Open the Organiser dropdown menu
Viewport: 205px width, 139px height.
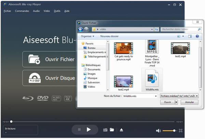pos(88,36)
